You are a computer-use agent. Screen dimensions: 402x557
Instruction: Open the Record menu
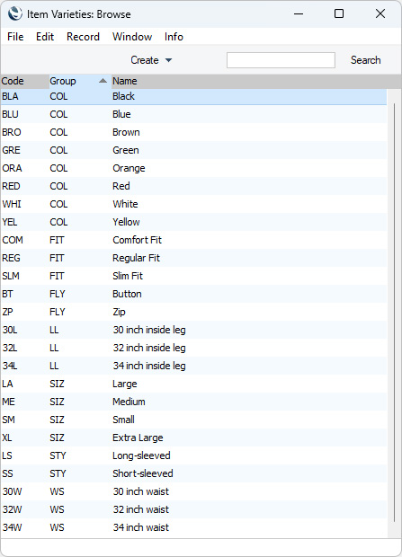coord(83,37)
